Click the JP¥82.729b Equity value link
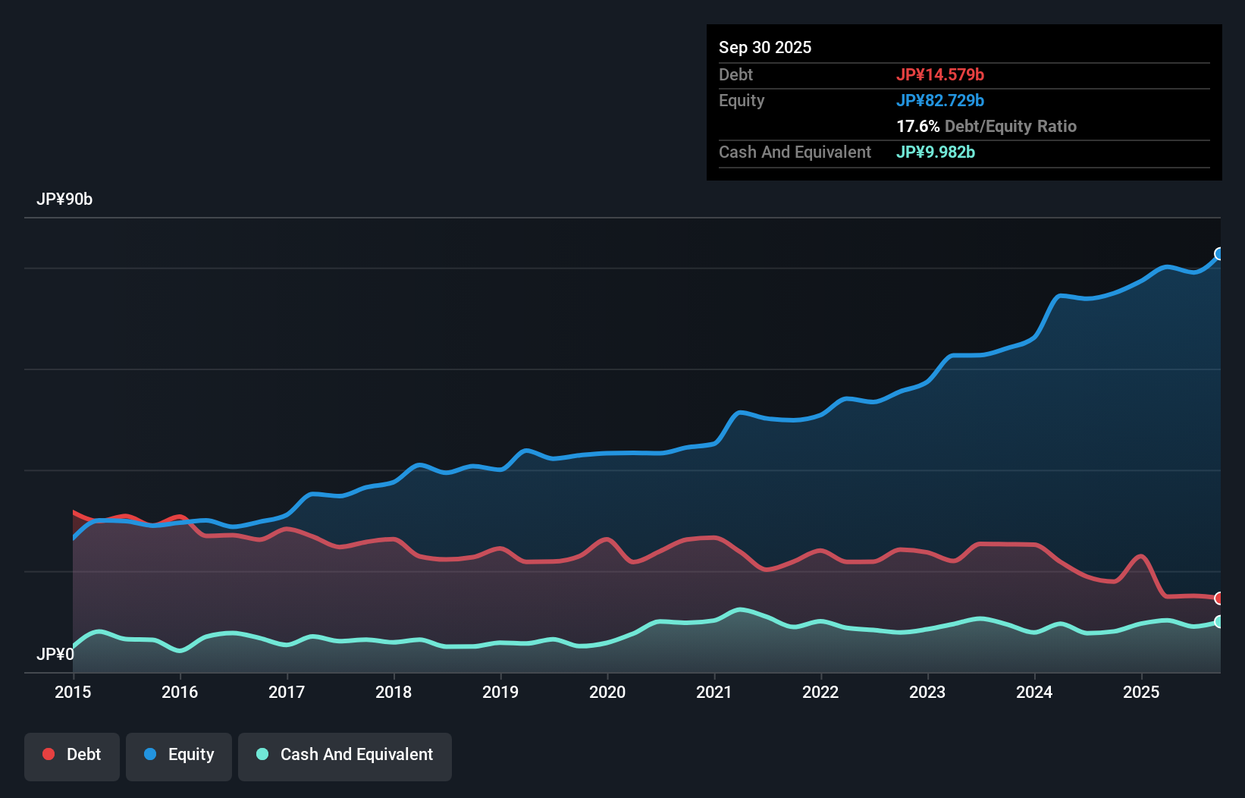 (x=940, y=100)
